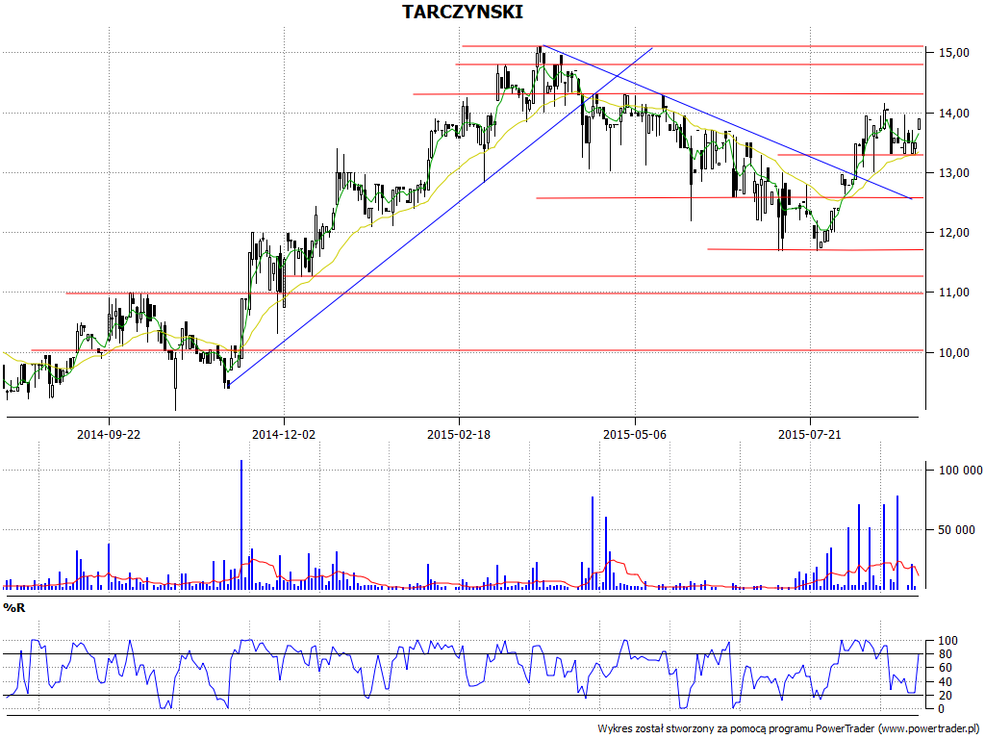Click the 12,00 price axis label
Screen dimensions: 985x739
click(x=953, y=233)
